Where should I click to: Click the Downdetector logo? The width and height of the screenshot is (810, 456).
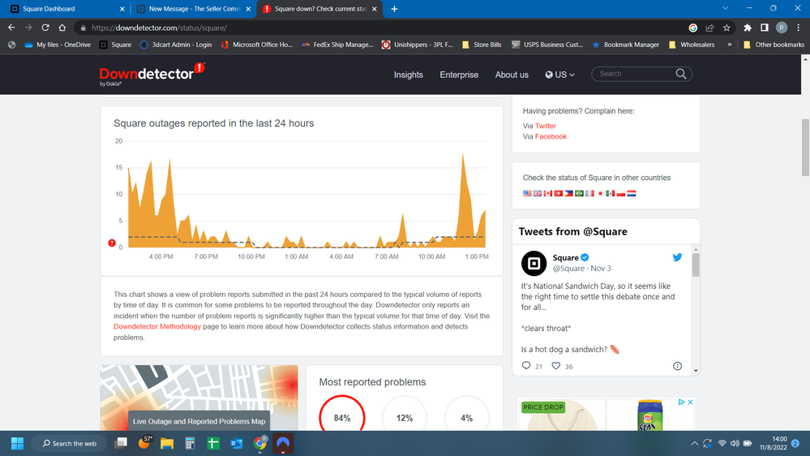(152, 74)
